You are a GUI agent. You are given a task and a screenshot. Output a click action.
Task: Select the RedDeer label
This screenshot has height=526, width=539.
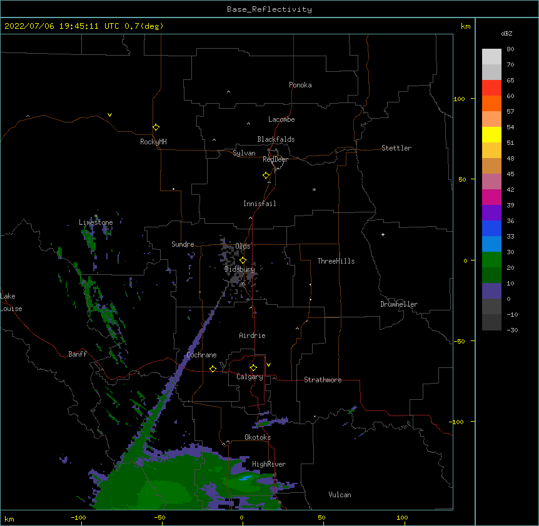pyautogui.click(x=275, y=159)
